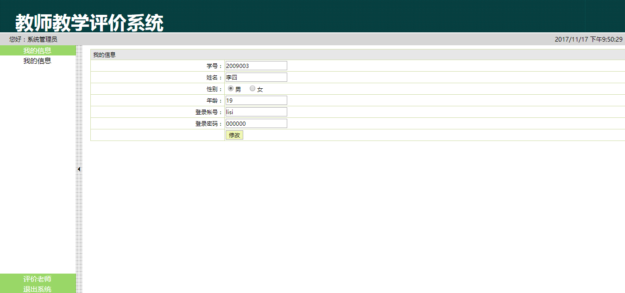Image resolution: width=625 pixels, height=293 pixels.
Task: Focus the 年龄 field showing 19
Action: coord(256,100)
